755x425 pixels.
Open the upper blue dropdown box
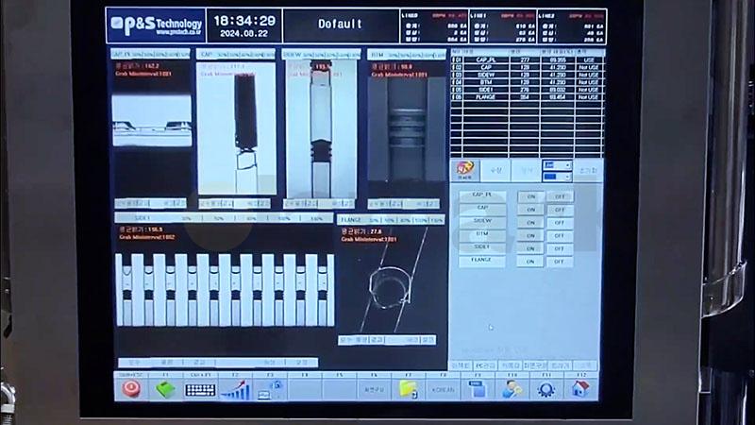click(557, 165)
